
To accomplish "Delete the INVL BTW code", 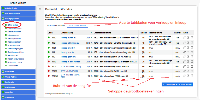I will pos(192,62).
